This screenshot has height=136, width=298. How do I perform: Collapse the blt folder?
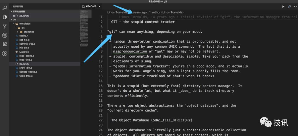click(16, 28)
